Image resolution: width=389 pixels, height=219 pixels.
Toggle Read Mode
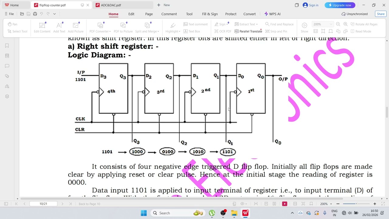tap(360, 31)
